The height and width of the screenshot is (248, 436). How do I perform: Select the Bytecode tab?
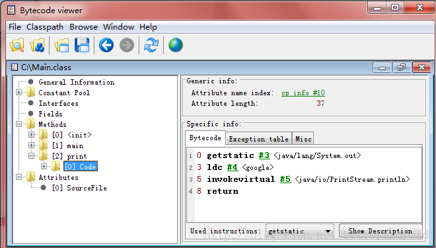[205, 138]
